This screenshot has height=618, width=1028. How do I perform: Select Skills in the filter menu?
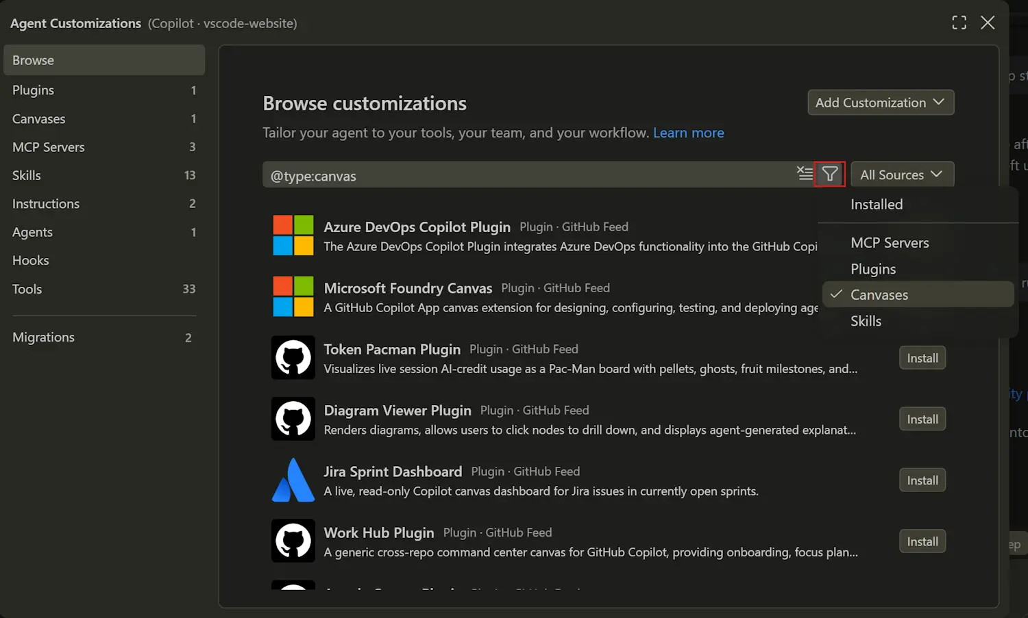click(x=918, y=321)
